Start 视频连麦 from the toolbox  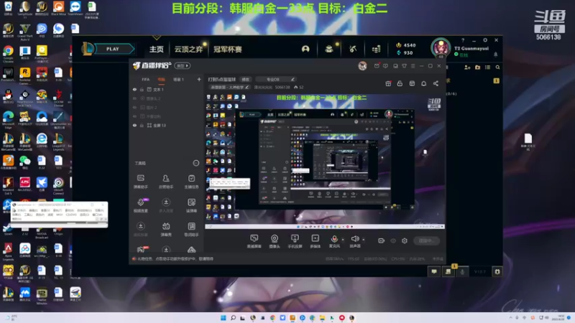pos(140,205)
